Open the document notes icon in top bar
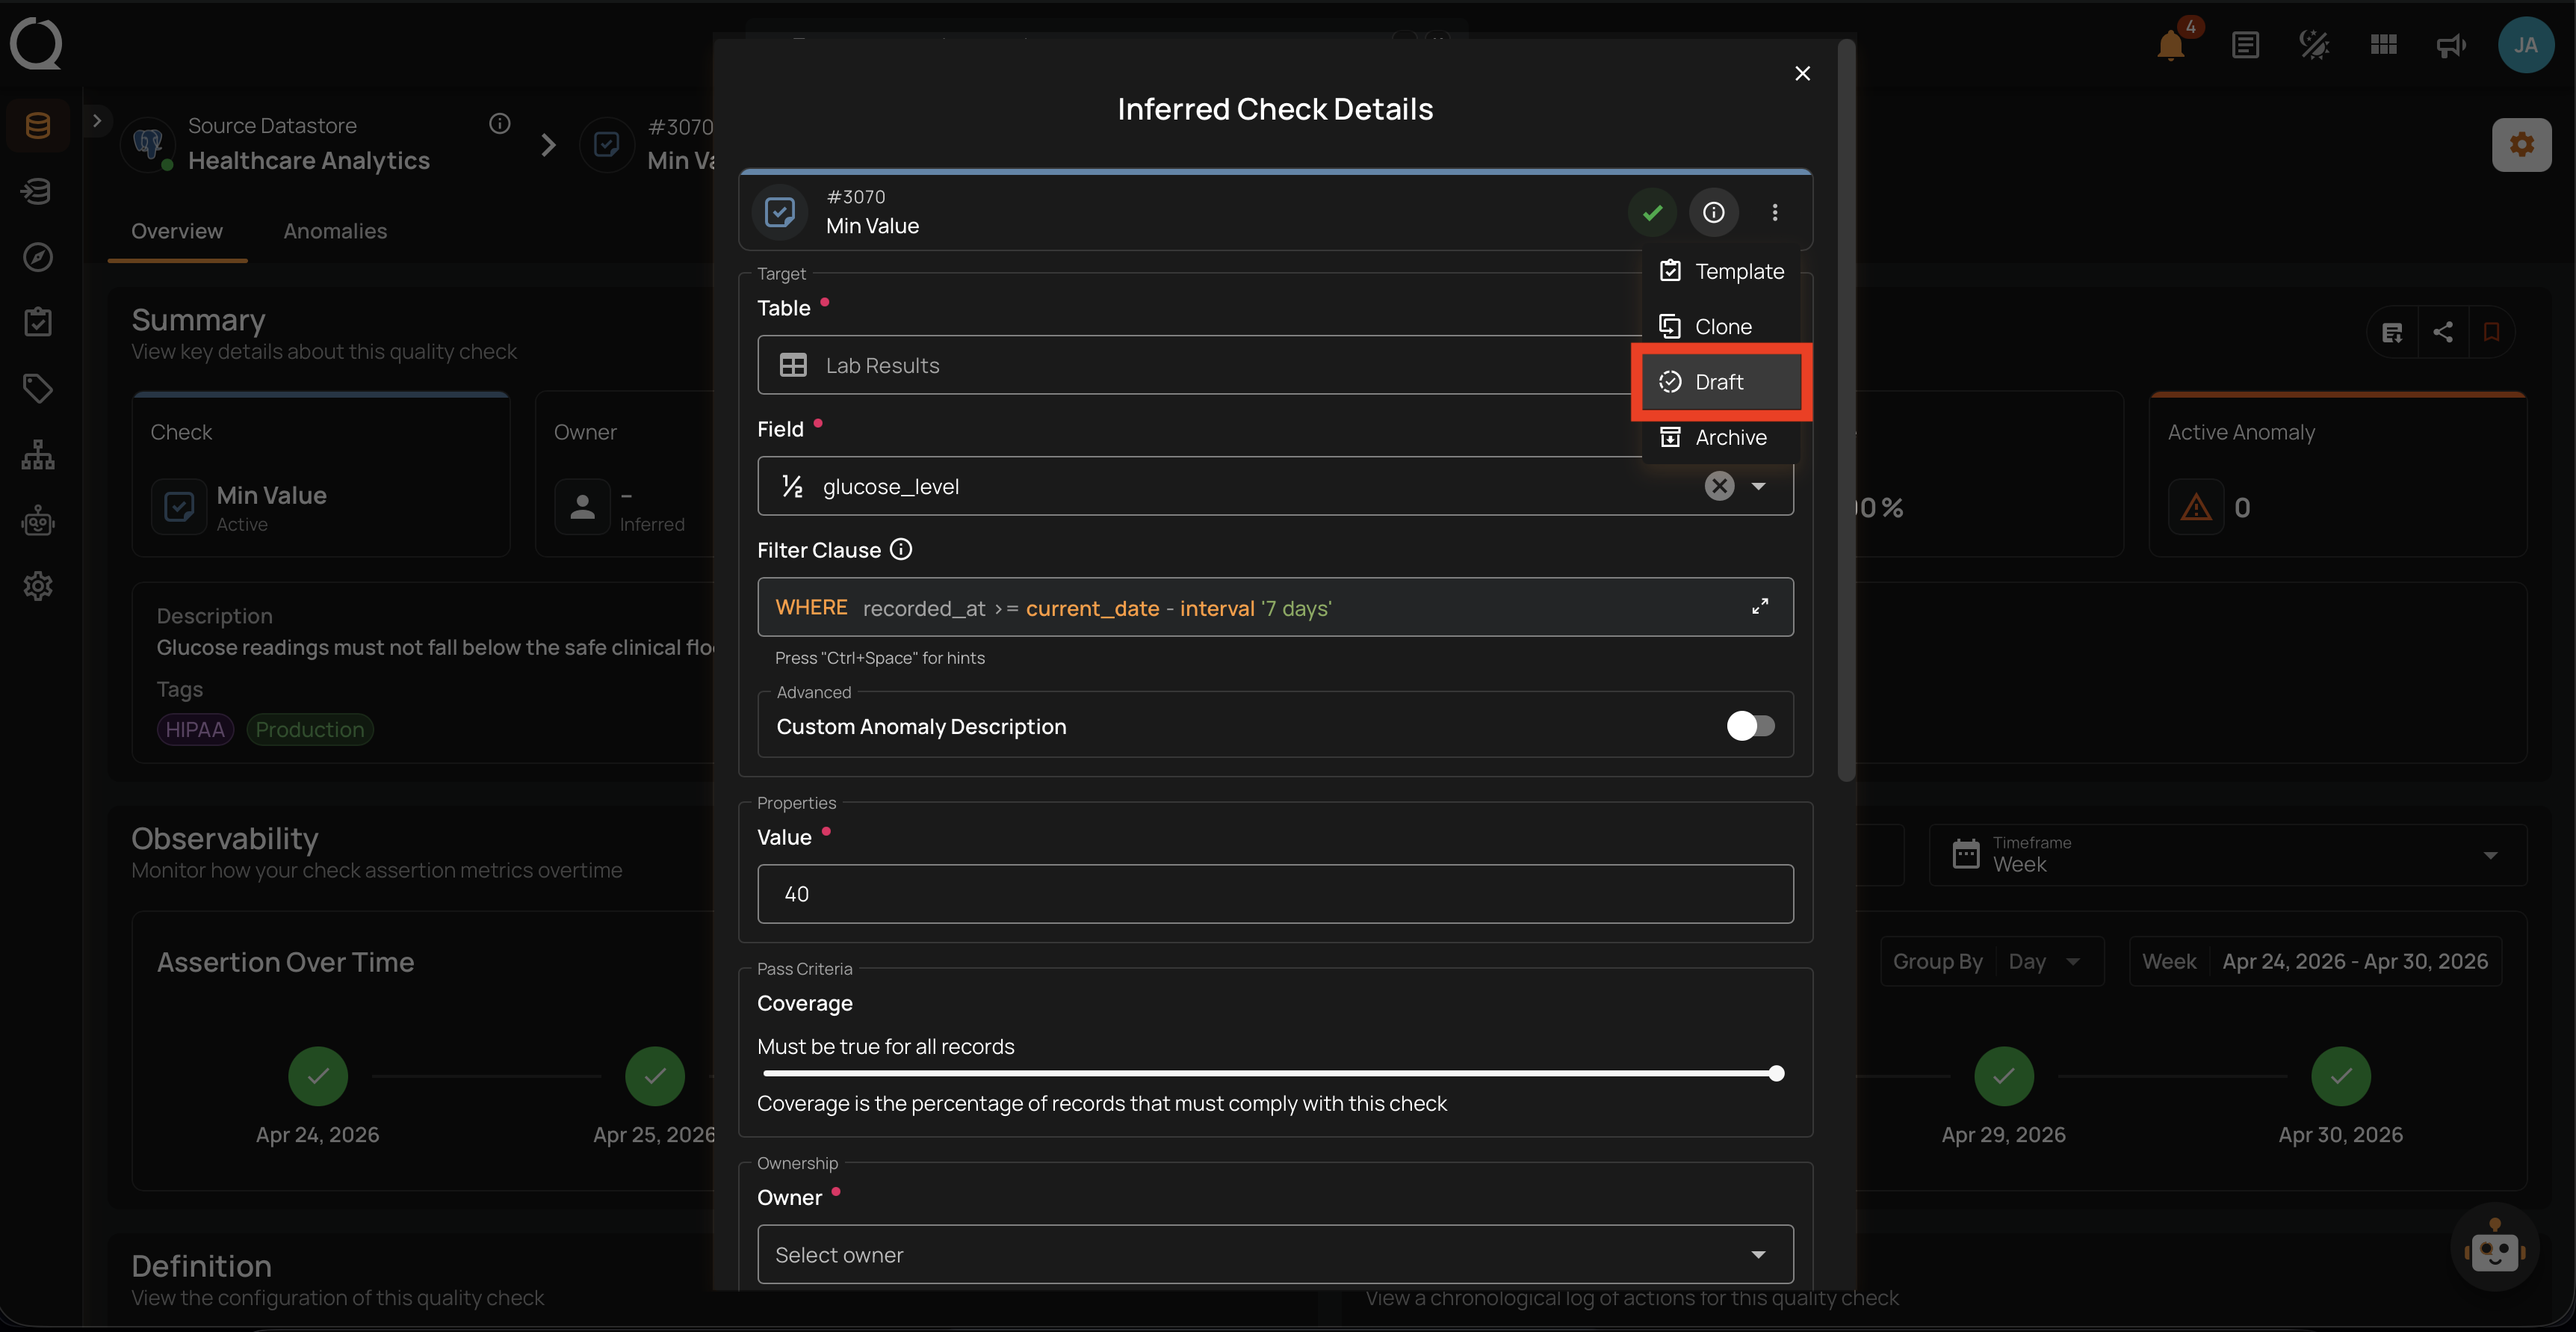This screenshot has height=1332, width=2576. [2245, 45]
